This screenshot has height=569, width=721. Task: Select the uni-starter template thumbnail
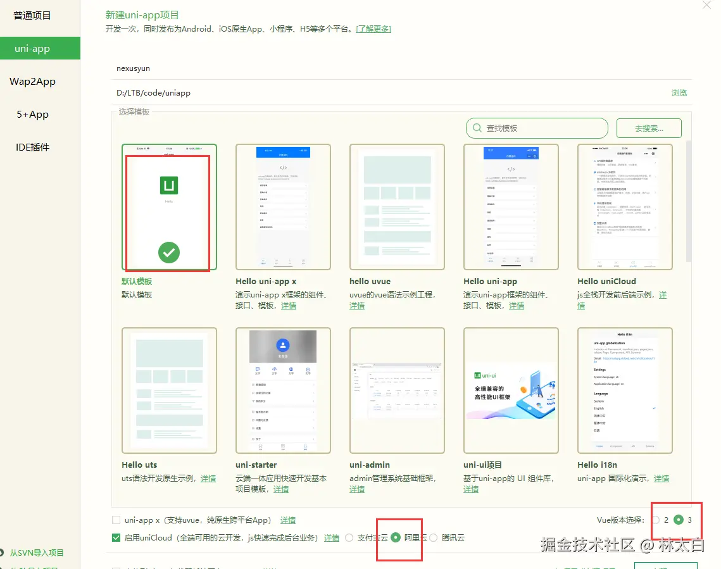[283, 391]
